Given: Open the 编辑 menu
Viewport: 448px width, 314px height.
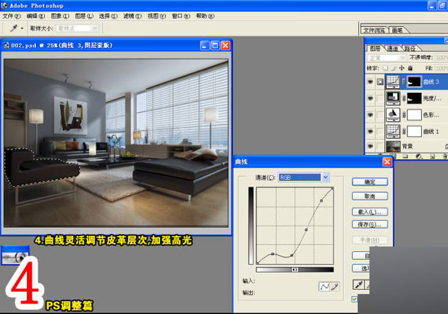Looking at the screenshot, I should click(36, 16).
